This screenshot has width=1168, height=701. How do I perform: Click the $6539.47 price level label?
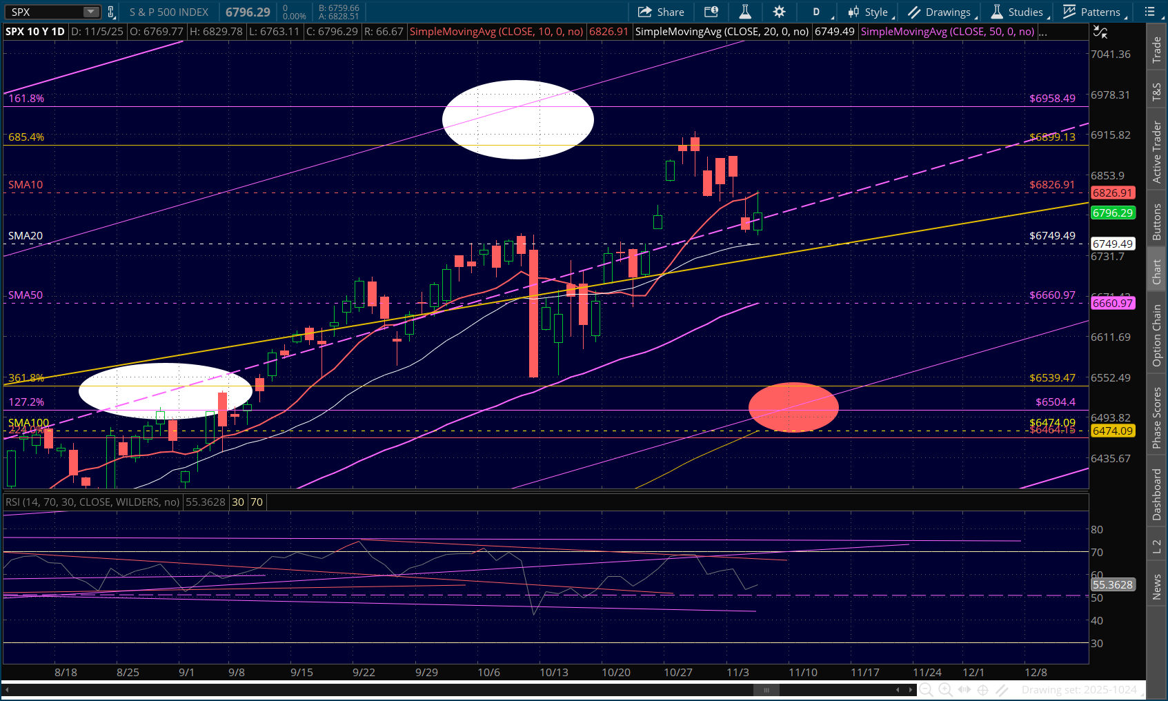[x=1052, y=378]
